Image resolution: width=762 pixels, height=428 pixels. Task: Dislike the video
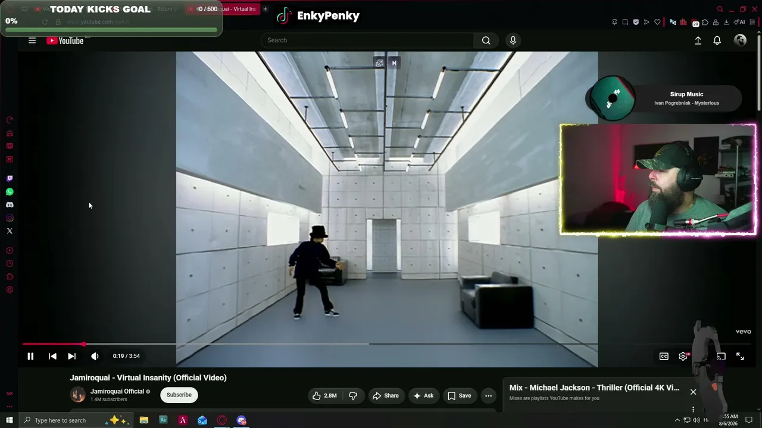(x=353, y=396)
